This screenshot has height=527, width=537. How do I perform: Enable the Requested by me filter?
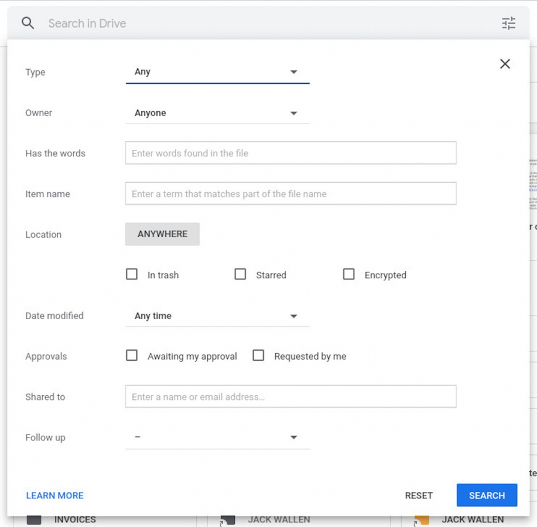[258, 355]
